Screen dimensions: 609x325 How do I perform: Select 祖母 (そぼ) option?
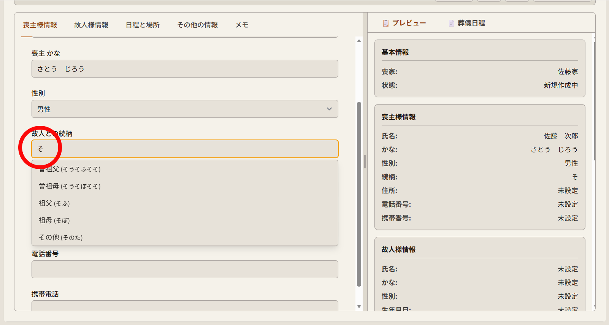(54, 220)
